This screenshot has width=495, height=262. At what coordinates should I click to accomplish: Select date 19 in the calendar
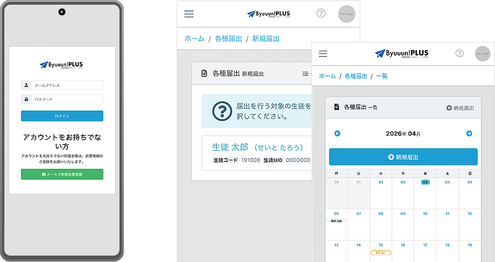pyautogui.click(x=470, y=245)
